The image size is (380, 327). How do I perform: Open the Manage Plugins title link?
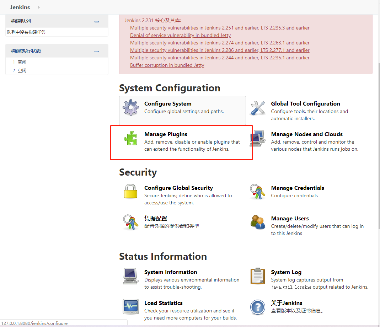click(x=166, y=134)
